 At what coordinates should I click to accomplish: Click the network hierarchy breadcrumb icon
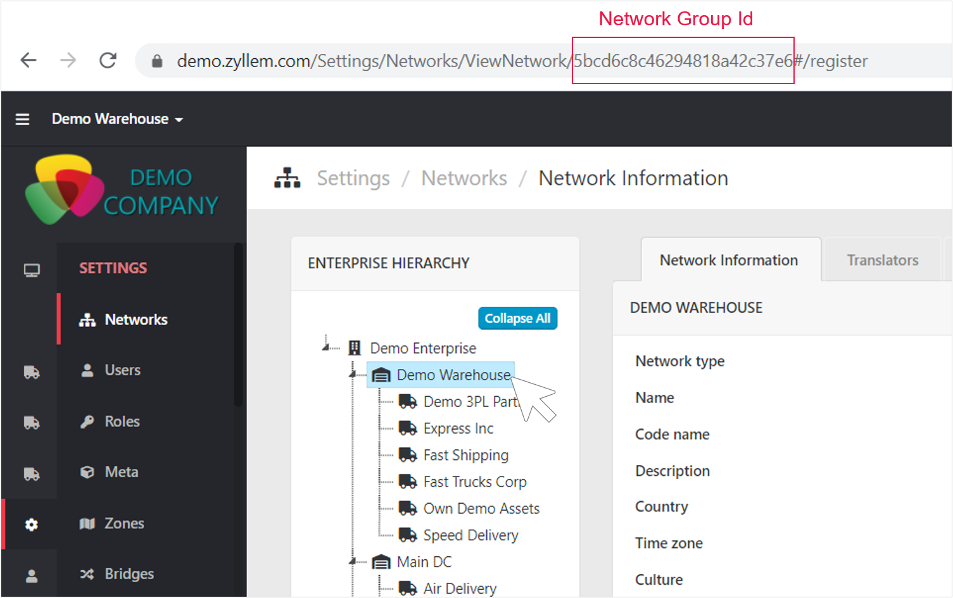point(287,178)
